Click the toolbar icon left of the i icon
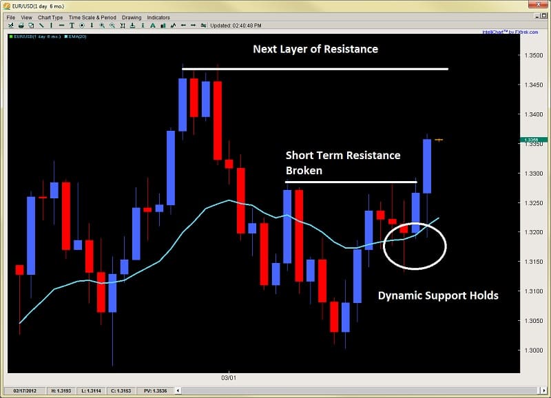The height and width of the screenshot is (398, 551). [132, 25]
